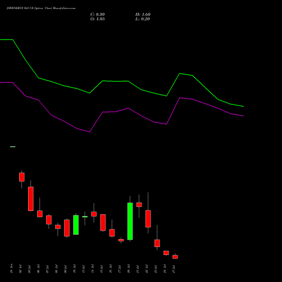The image size is (282, 282).
Task: Click the red candle for 14 Jul
Action: [94, 214]
